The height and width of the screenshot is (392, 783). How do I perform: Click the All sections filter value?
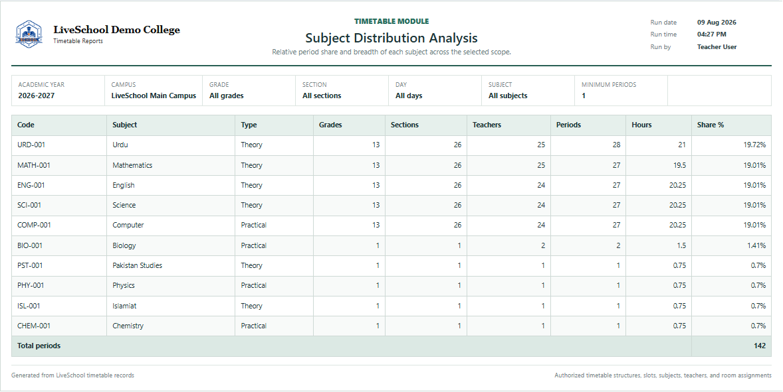coord(322,96)
